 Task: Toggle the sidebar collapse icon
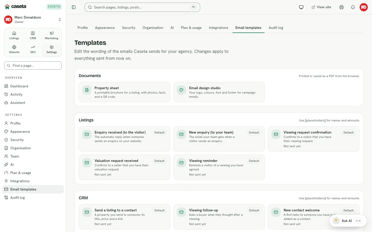[x=74, y=7]
